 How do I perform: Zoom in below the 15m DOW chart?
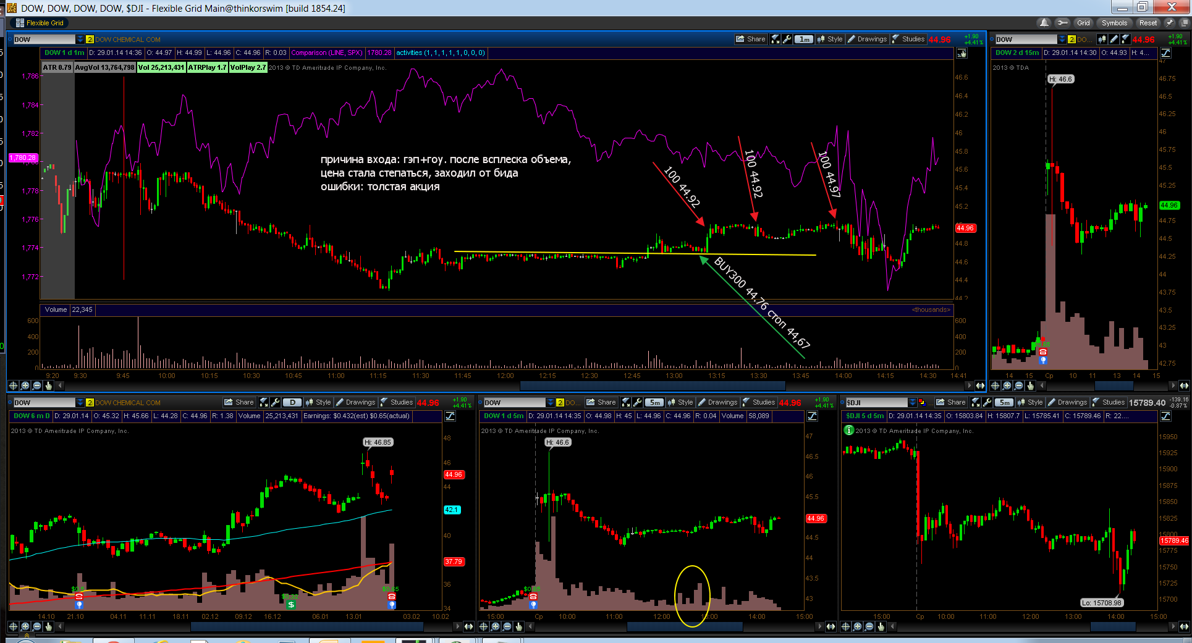1007,385
